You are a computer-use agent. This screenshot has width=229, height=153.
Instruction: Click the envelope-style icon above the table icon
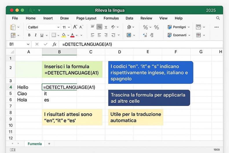[x=198, y=27]
